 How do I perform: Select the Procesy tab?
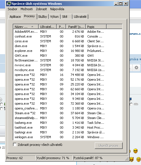click(29, 16)
